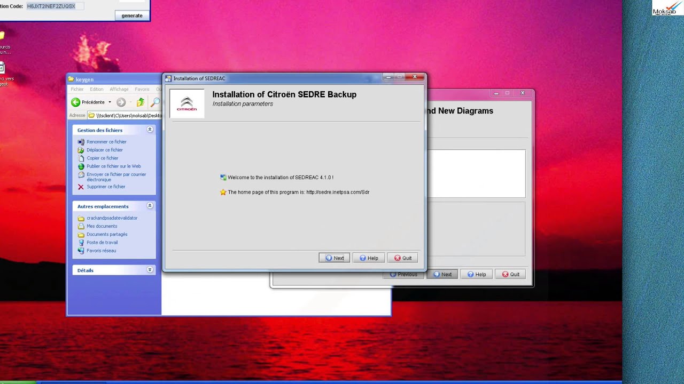Open Poste de travail link
Image resolution: width=684 pixels, height=384 pixels.
102,243
